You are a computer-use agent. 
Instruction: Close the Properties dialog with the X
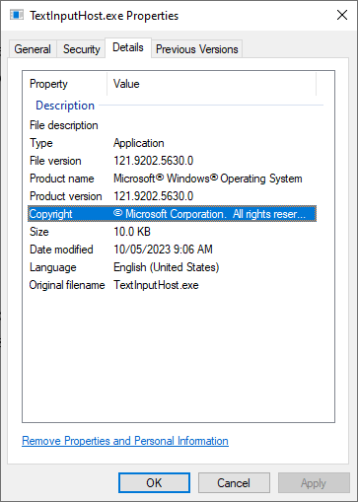(x=342, y=15)
